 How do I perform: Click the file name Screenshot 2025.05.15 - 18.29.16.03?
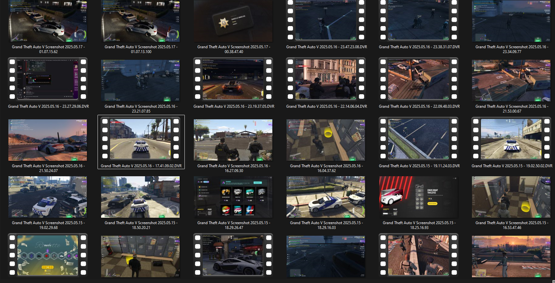tap(326, 225)
